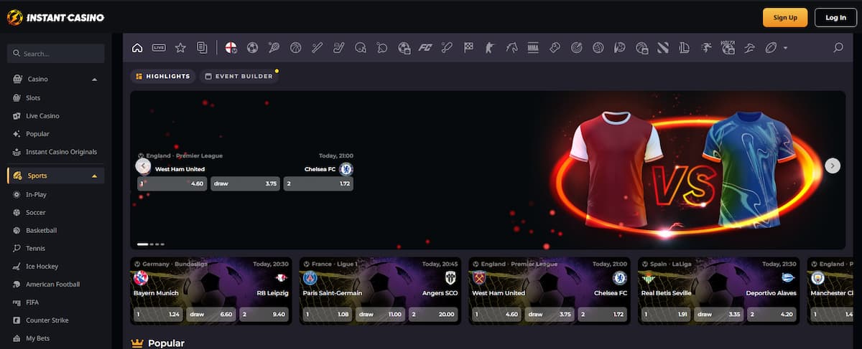
Task: Select the basketball sport icon in top bar
Action: (x=295, y=48)
